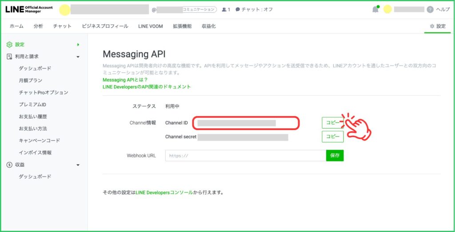Screen dimensions: 455x232
Task: Open the LINE Developersコンソール link
Action: click(164, 193)
